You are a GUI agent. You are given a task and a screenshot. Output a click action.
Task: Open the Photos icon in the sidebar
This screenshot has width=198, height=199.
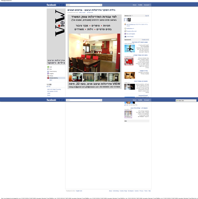click(x=48, y=76)
